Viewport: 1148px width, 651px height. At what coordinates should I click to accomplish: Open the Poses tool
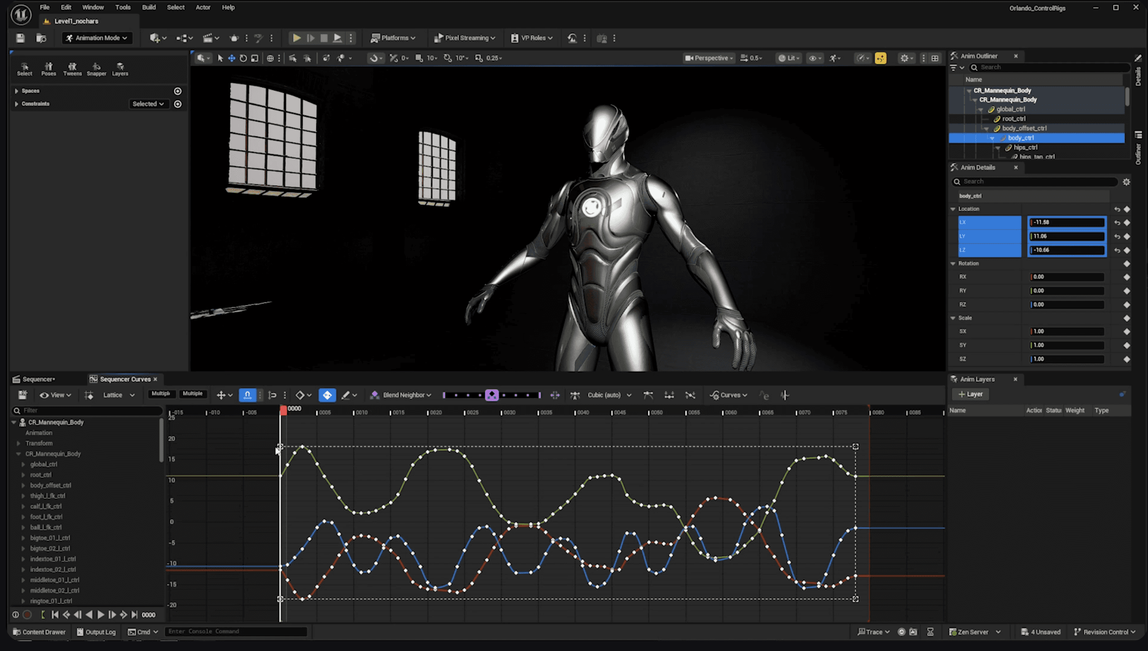[48, 69]
